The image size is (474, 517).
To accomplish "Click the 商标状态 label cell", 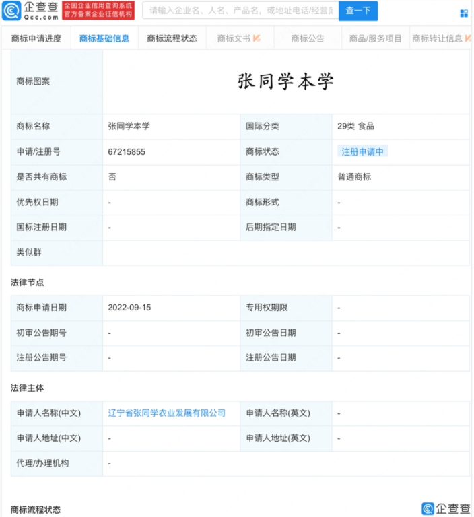I will 286,152.
